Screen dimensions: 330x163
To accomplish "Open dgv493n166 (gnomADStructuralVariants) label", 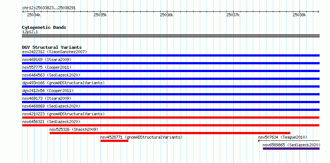I will coord(63,83).
